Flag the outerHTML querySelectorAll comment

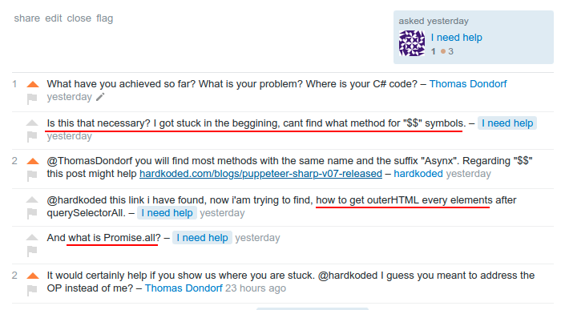click(x=32, y=213)
